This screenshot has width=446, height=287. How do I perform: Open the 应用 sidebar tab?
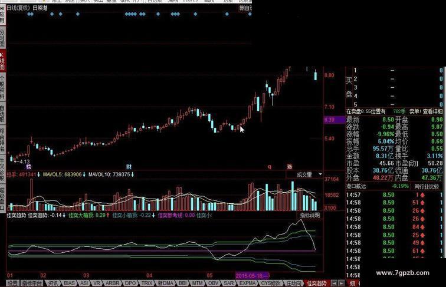pyautogui.click(x=2, y=15)
